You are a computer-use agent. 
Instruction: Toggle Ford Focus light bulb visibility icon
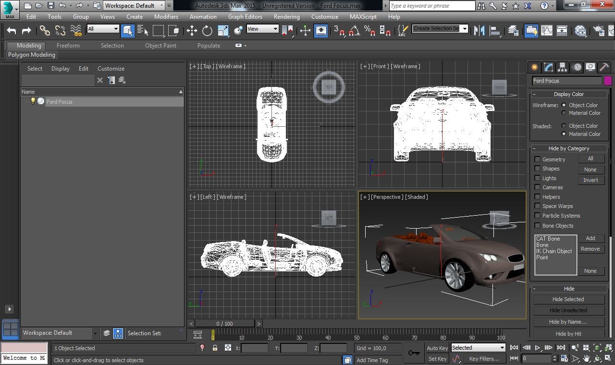(33, 101)
